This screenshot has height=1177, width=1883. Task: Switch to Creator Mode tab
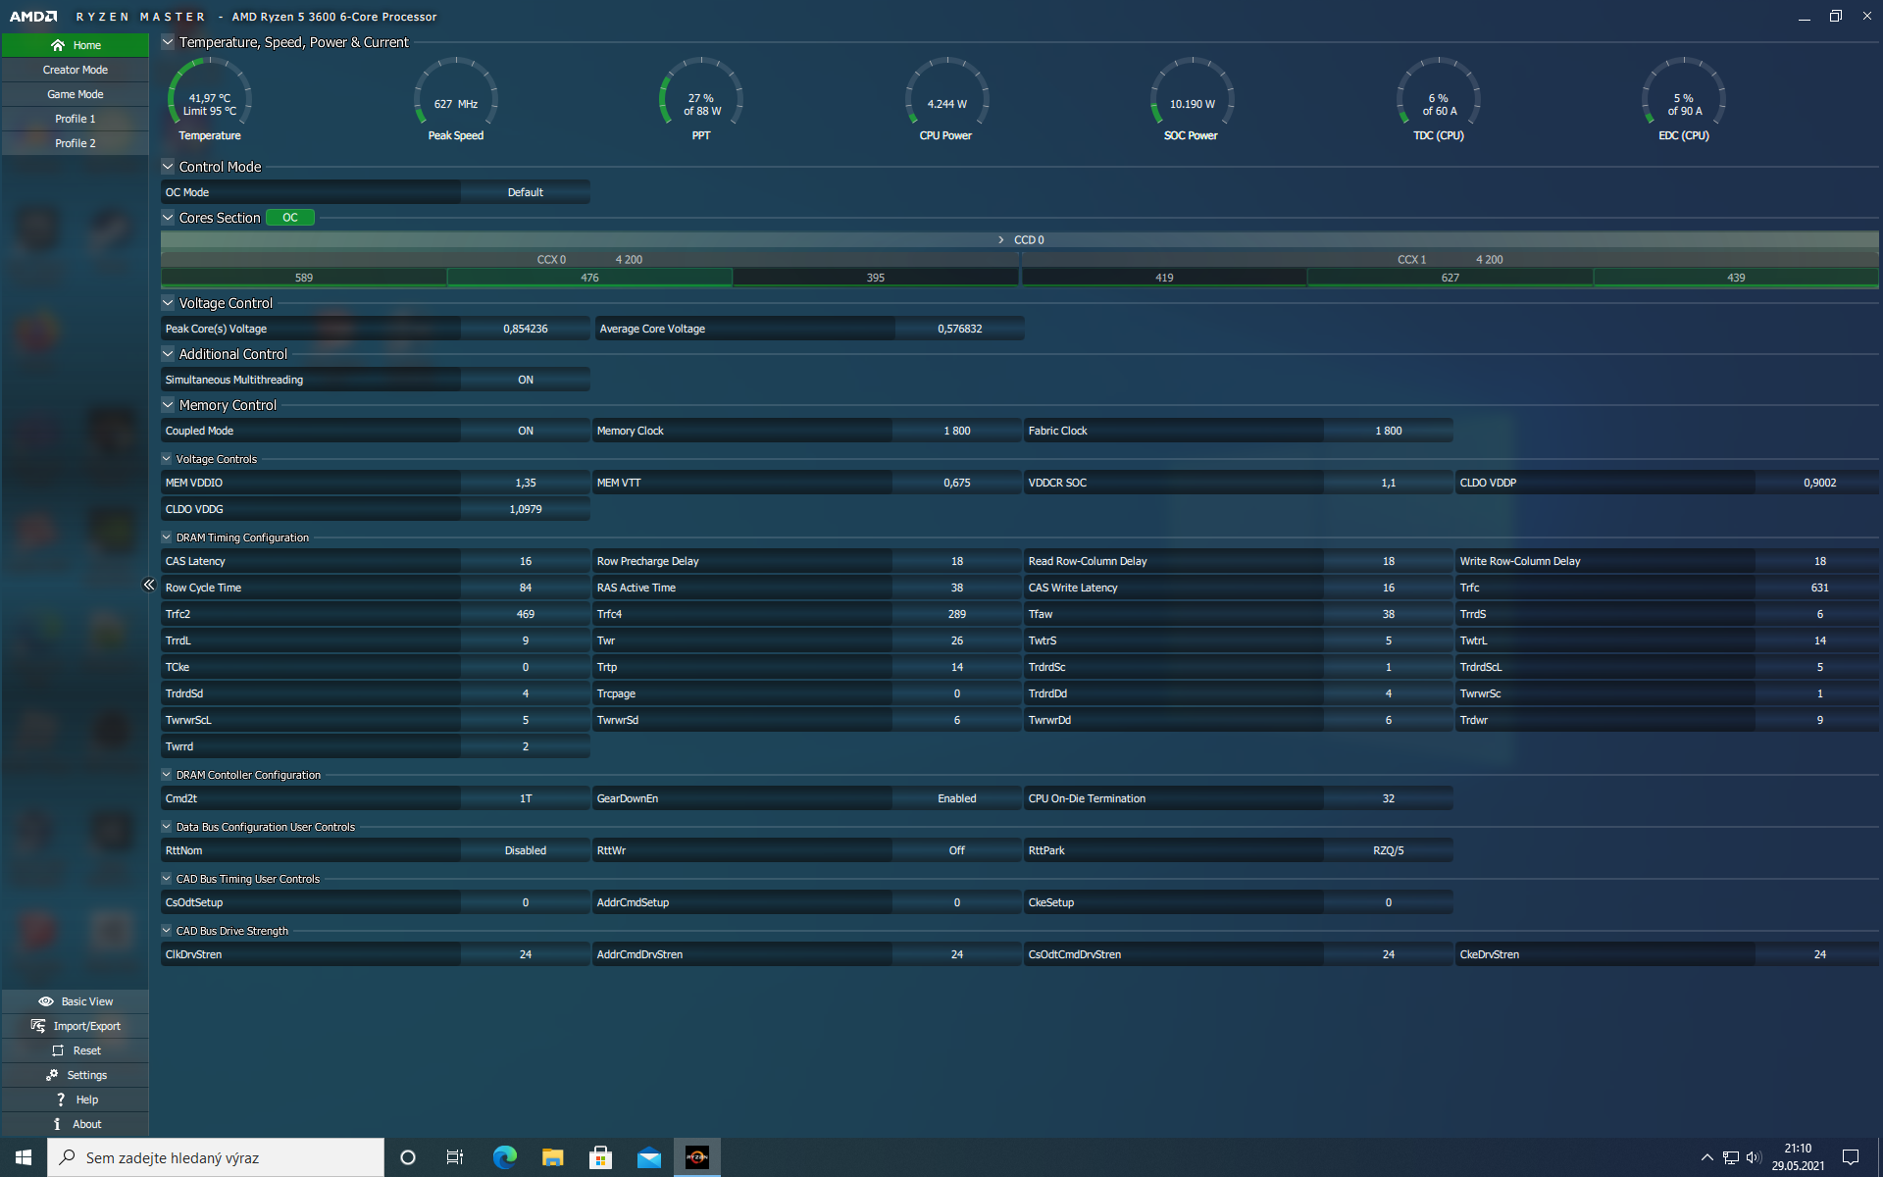(76, 70)
